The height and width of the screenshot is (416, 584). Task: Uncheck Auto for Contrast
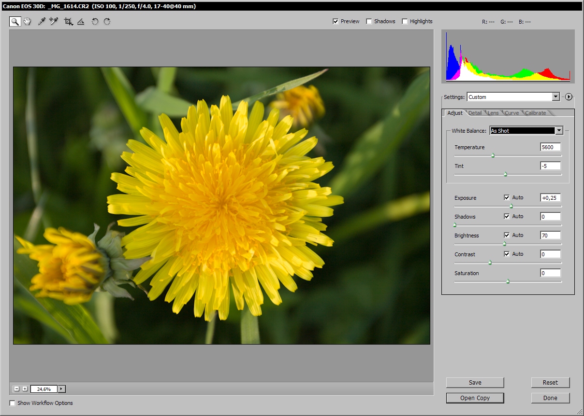[x=507, y=254]
